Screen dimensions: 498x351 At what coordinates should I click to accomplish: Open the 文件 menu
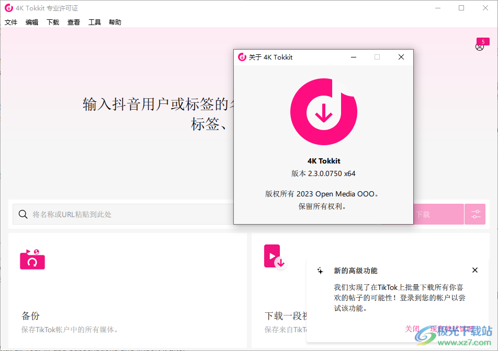pos(11,22)
